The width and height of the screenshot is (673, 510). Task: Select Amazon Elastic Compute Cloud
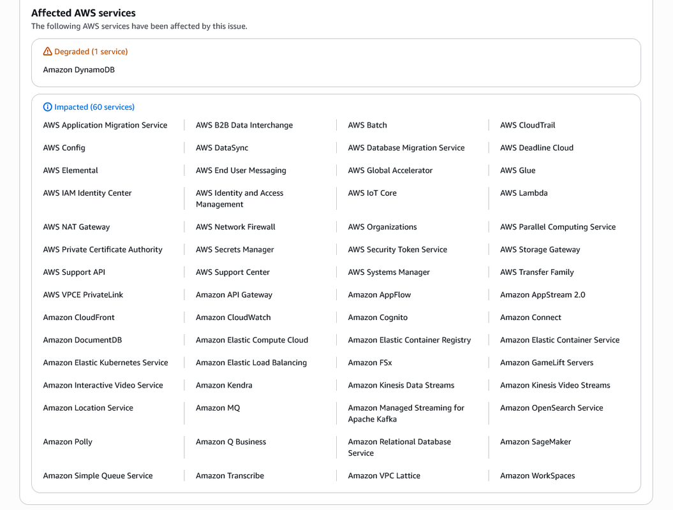click(x=252, y=340)
